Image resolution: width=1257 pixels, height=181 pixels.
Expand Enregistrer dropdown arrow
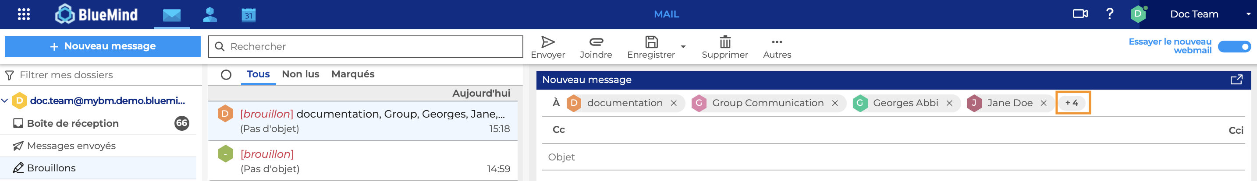tap(683, 47)
